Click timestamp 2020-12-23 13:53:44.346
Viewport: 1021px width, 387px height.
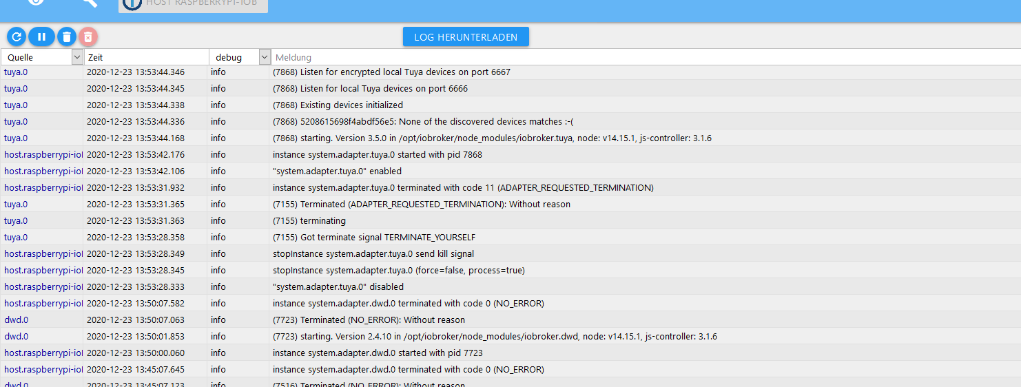pyautogui.click(x=136, y=72)
